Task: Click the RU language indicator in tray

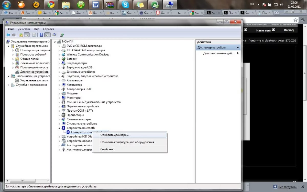Action: [x=252, y=4]
